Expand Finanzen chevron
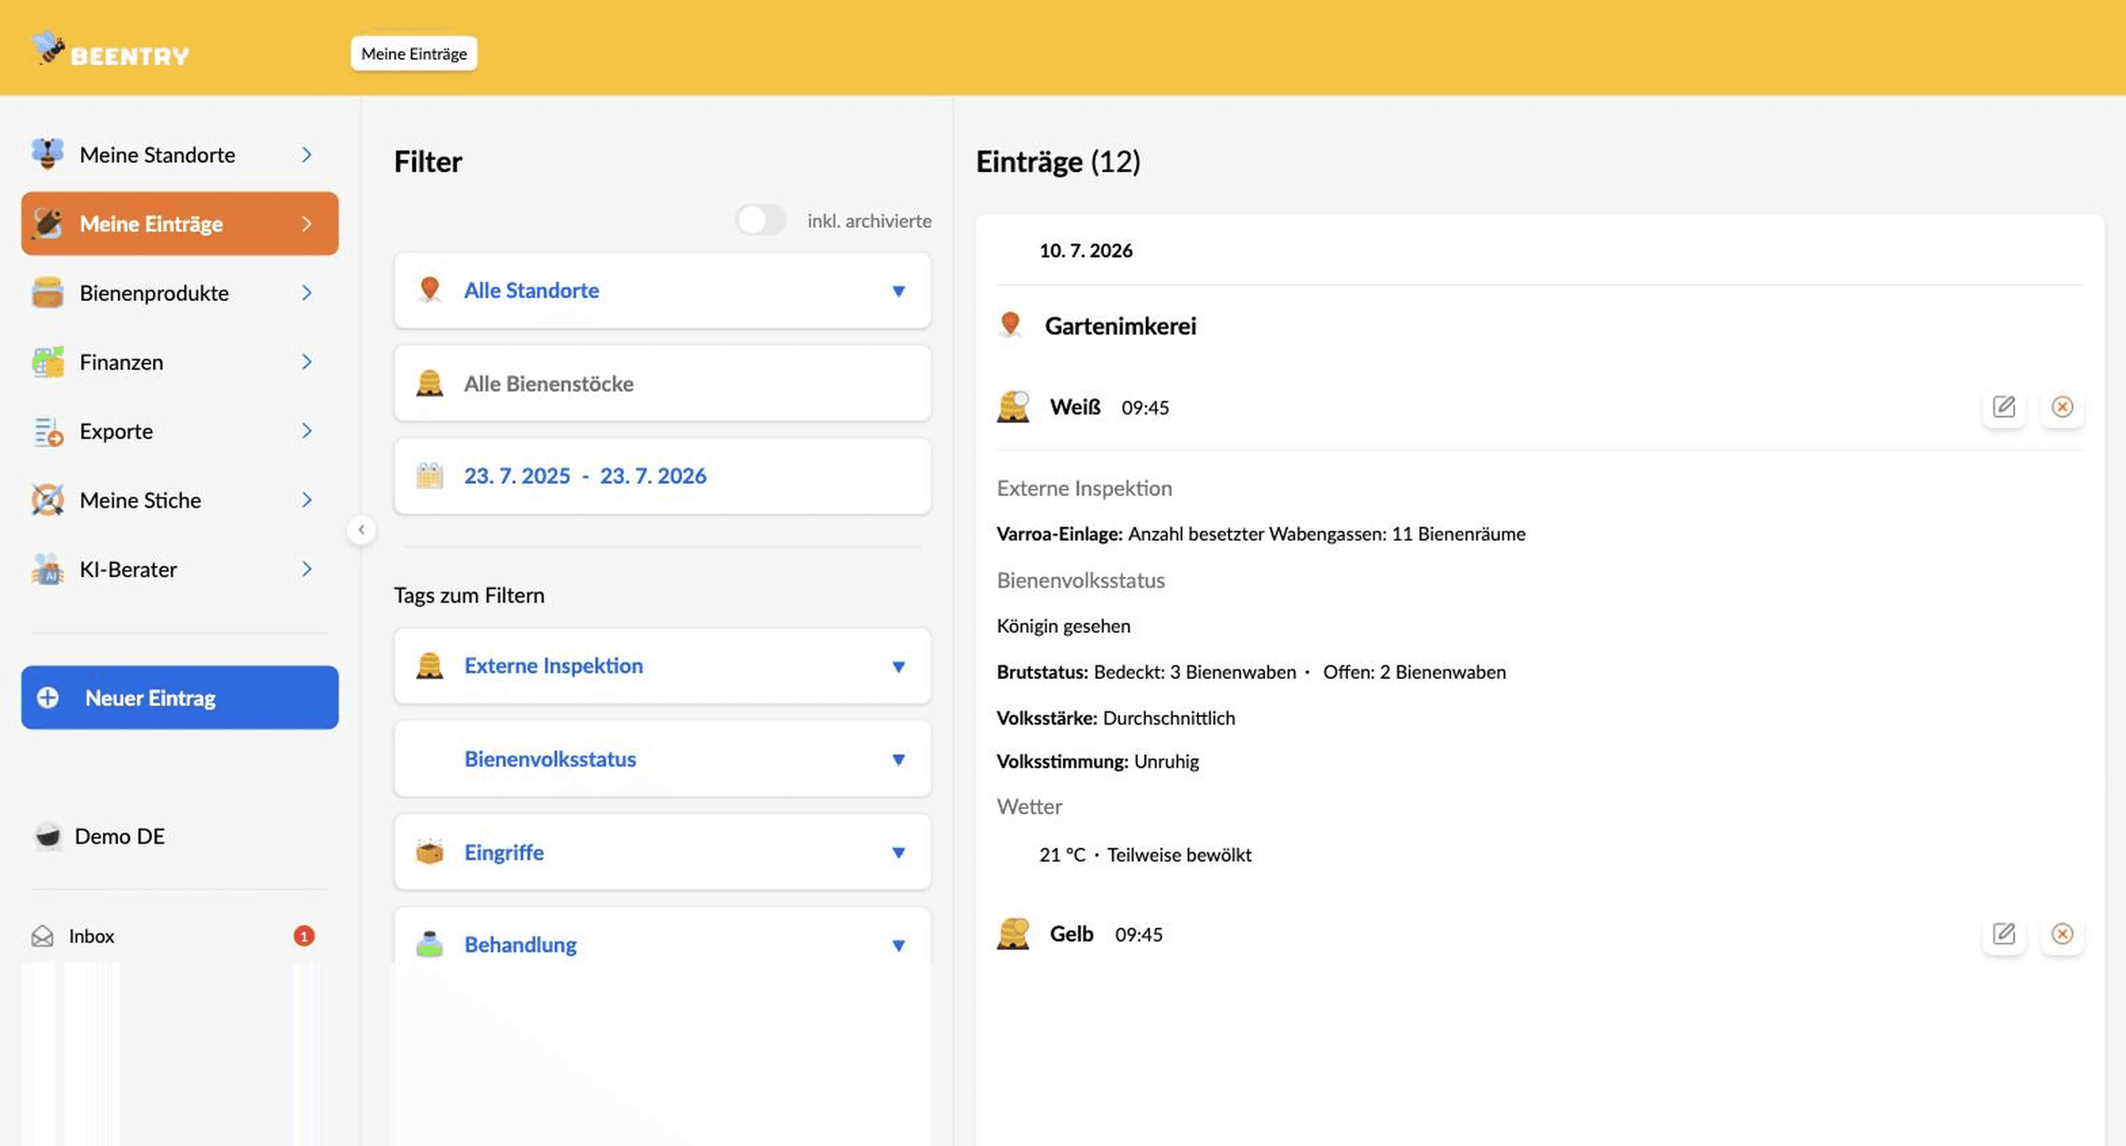This screenshot has width=2126, height=1146. 306,362
